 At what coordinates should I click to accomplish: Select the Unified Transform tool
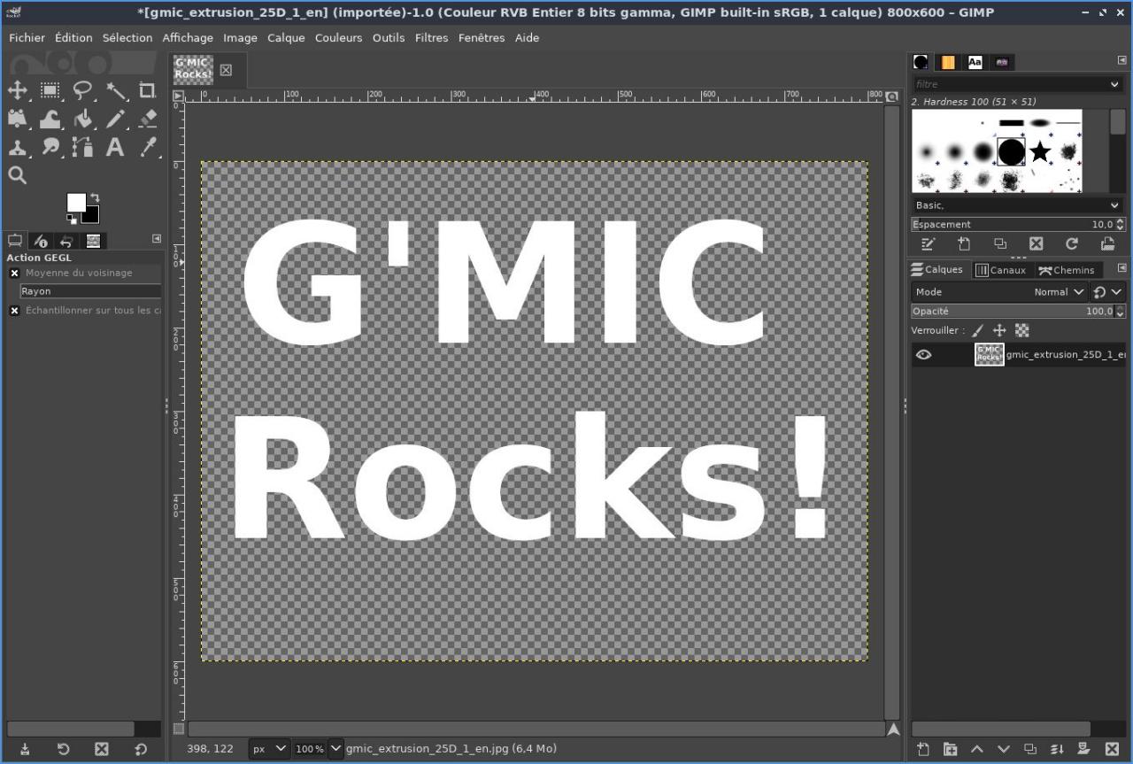[x=18, y=119]
